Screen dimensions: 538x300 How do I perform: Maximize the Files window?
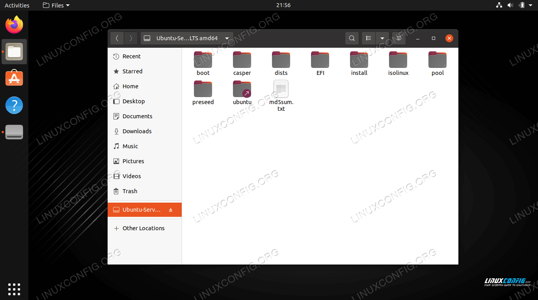click(434, 38)
